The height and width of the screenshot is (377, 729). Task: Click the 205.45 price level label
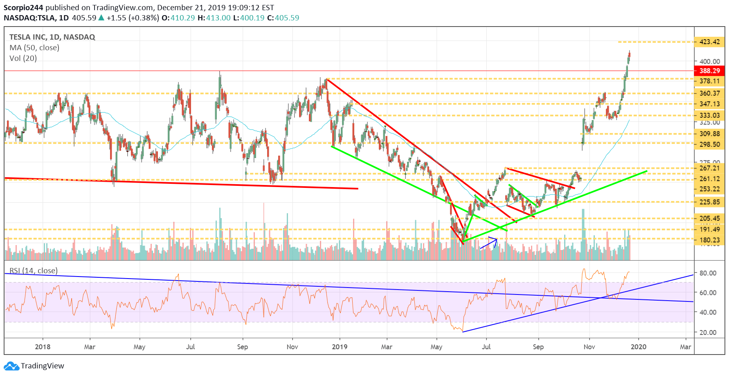709,218
